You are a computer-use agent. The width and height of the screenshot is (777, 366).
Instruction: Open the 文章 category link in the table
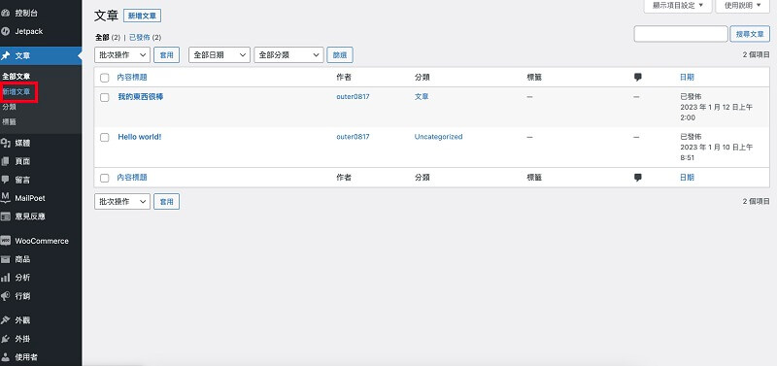pyautogui.click(x=422, y=96)
